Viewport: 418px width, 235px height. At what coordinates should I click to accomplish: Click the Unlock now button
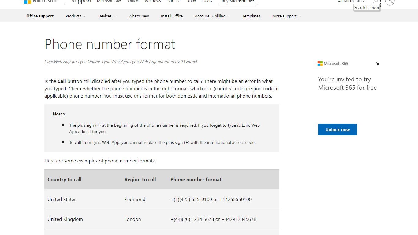click(x=338, y=129)
